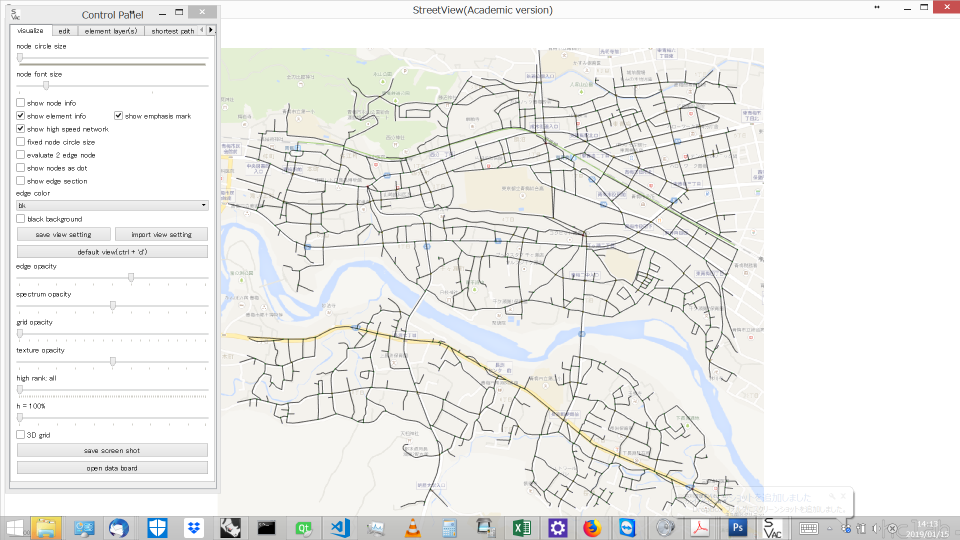
Task: Minimize the Control Panel window
Action: [x=162, y=14]
